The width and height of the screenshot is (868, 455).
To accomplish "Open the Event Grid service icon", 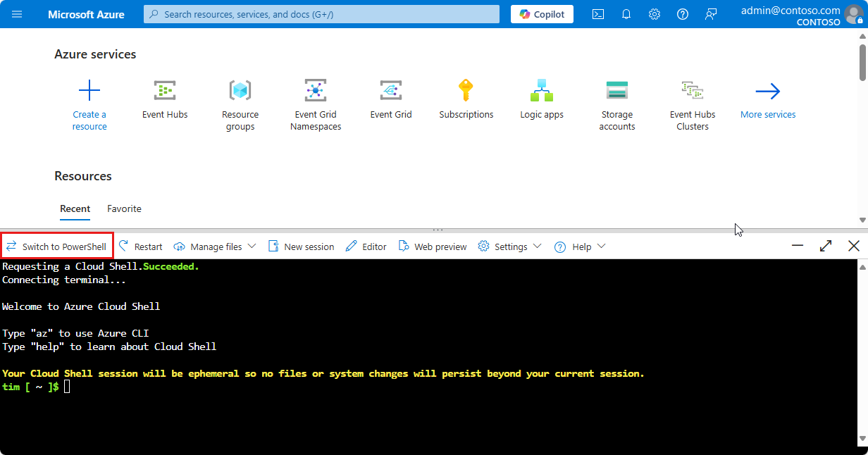I will point(391,90).
